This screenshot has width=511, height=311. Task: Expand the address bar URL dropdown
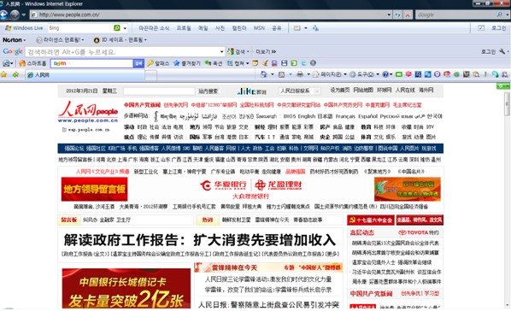tap(389, 15)
